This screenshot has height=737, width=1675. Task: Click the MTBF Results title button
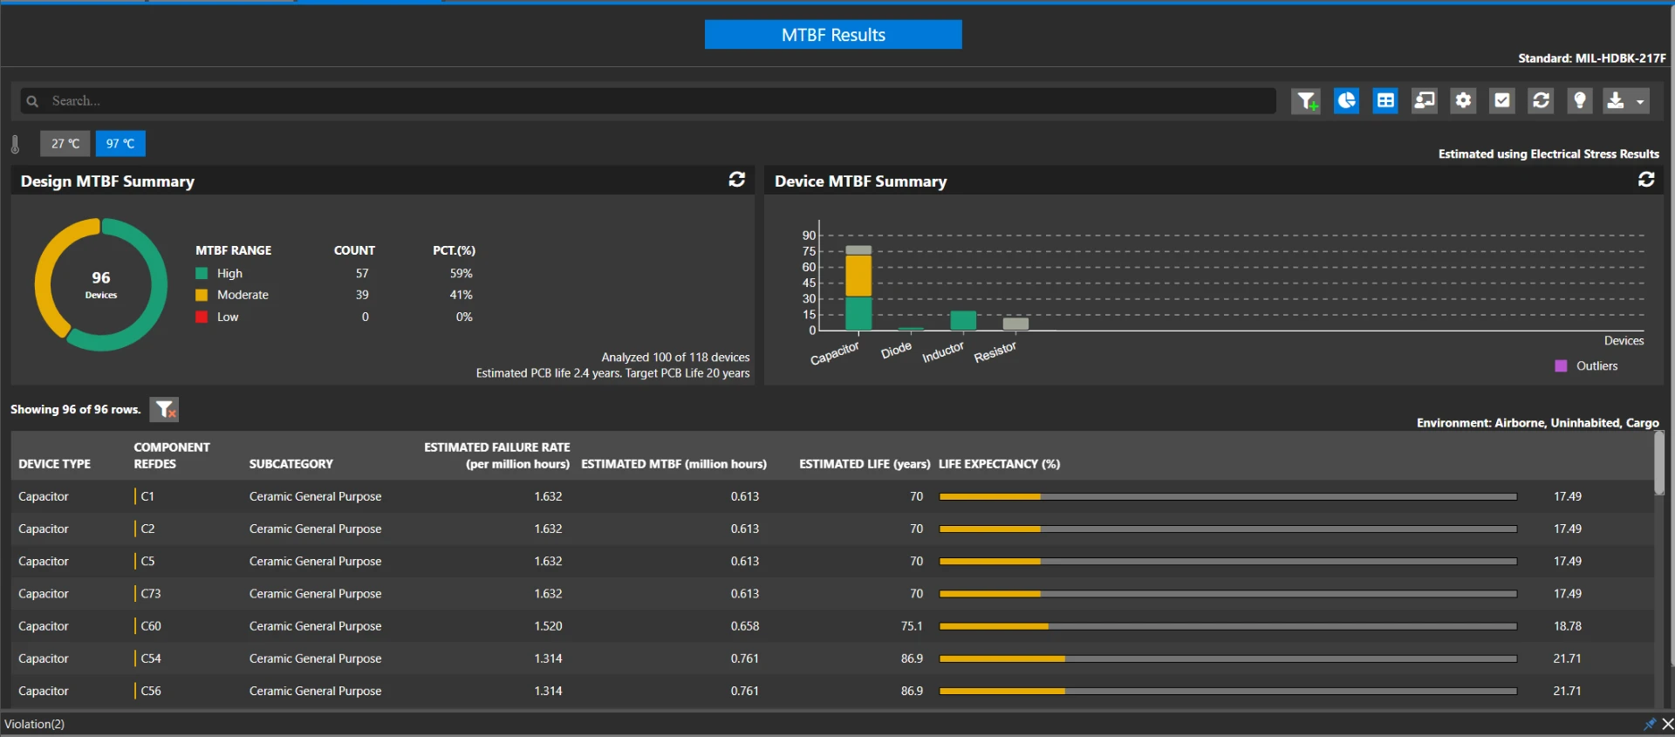(833, 35)
